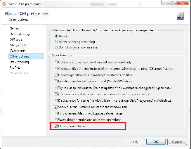The height and width of the screenshot is (149, 191).
Task: Click the Cancel button
Action: point(177,142)
